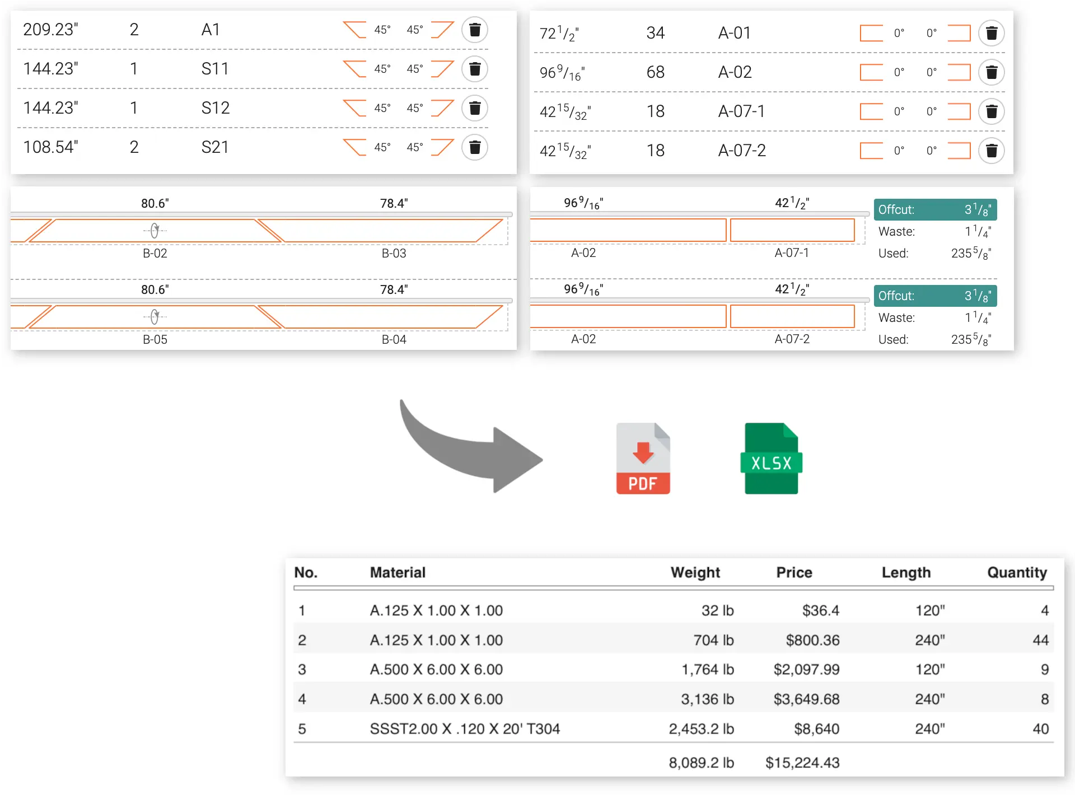Edit quantity 68 for part A-02
Viewport: 1075px width, 795px height.
click(x=655, y=72)
